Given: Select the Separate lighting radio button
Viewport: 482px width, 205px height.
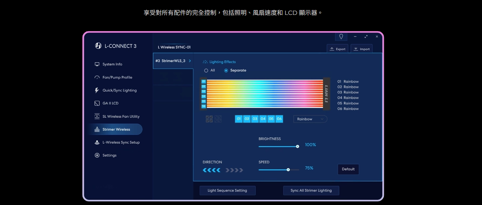Looking at the screenshot, I should (x=226, y=70).
